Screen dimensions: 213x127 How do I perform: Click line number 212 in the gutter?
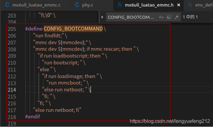12,77
